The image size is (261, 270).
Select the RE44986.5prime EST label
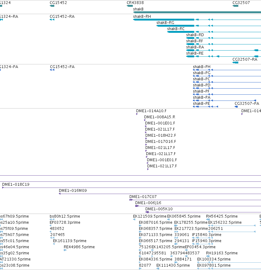click(79, 247)
